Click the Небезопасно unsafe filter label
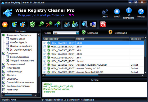148x102 pixels. point(120,33)
